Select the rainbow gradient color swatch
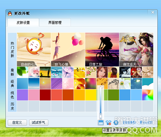 148,95
